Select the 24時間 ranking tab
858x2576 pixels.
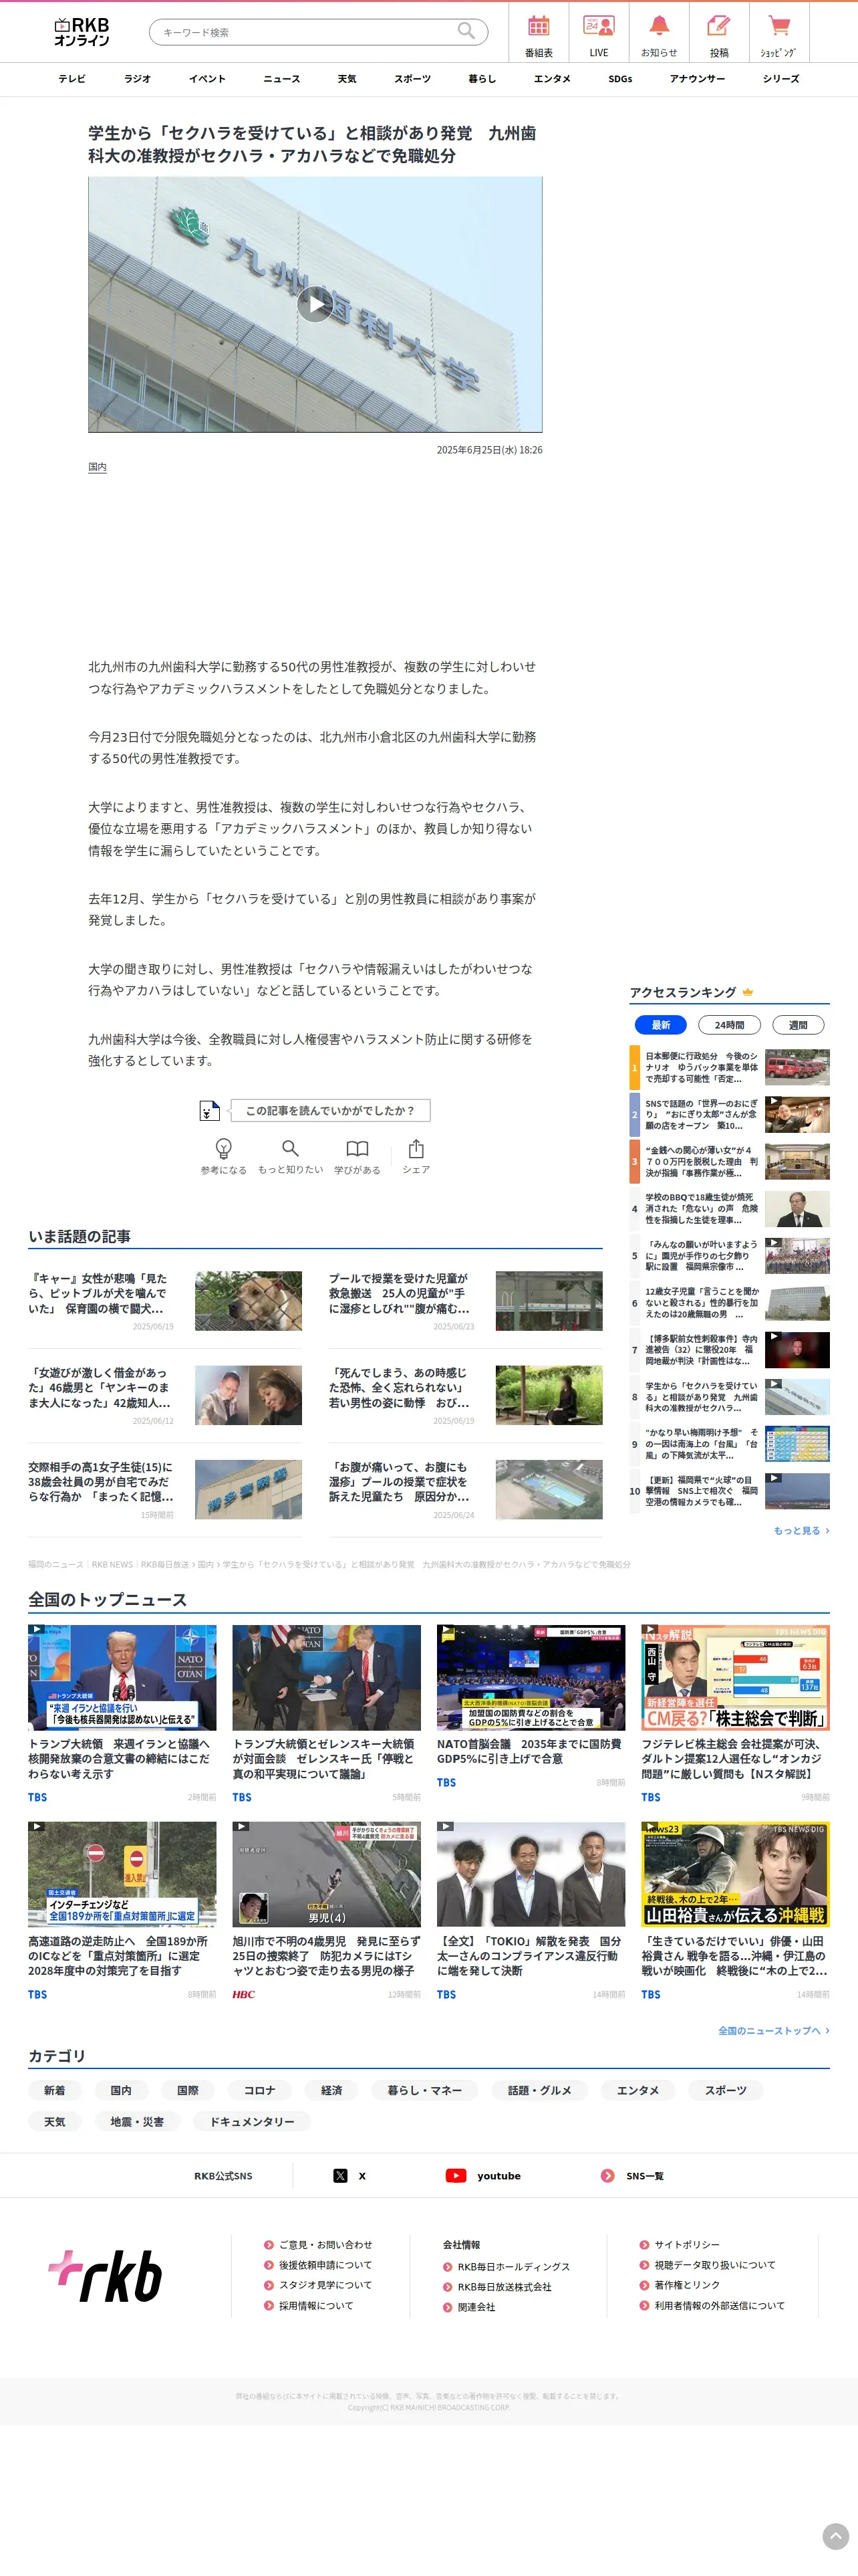tap(729, 1024)
